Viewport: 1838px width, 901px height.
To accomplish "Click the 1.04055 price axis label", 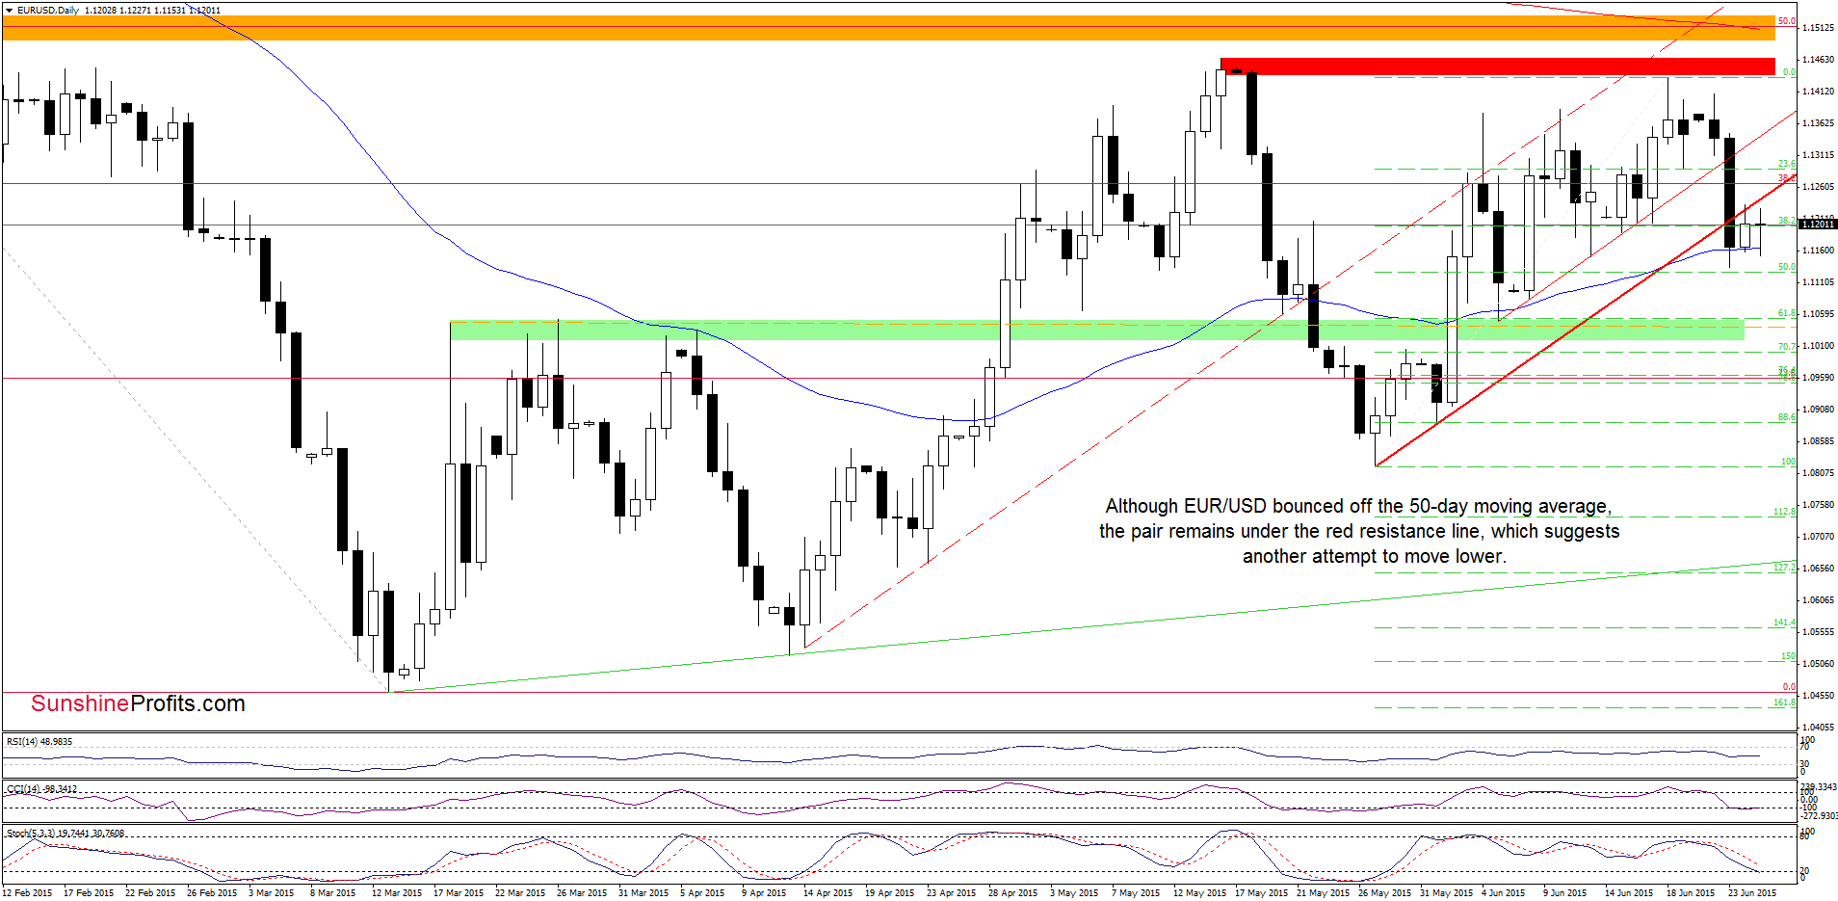I will (1819, 728).
